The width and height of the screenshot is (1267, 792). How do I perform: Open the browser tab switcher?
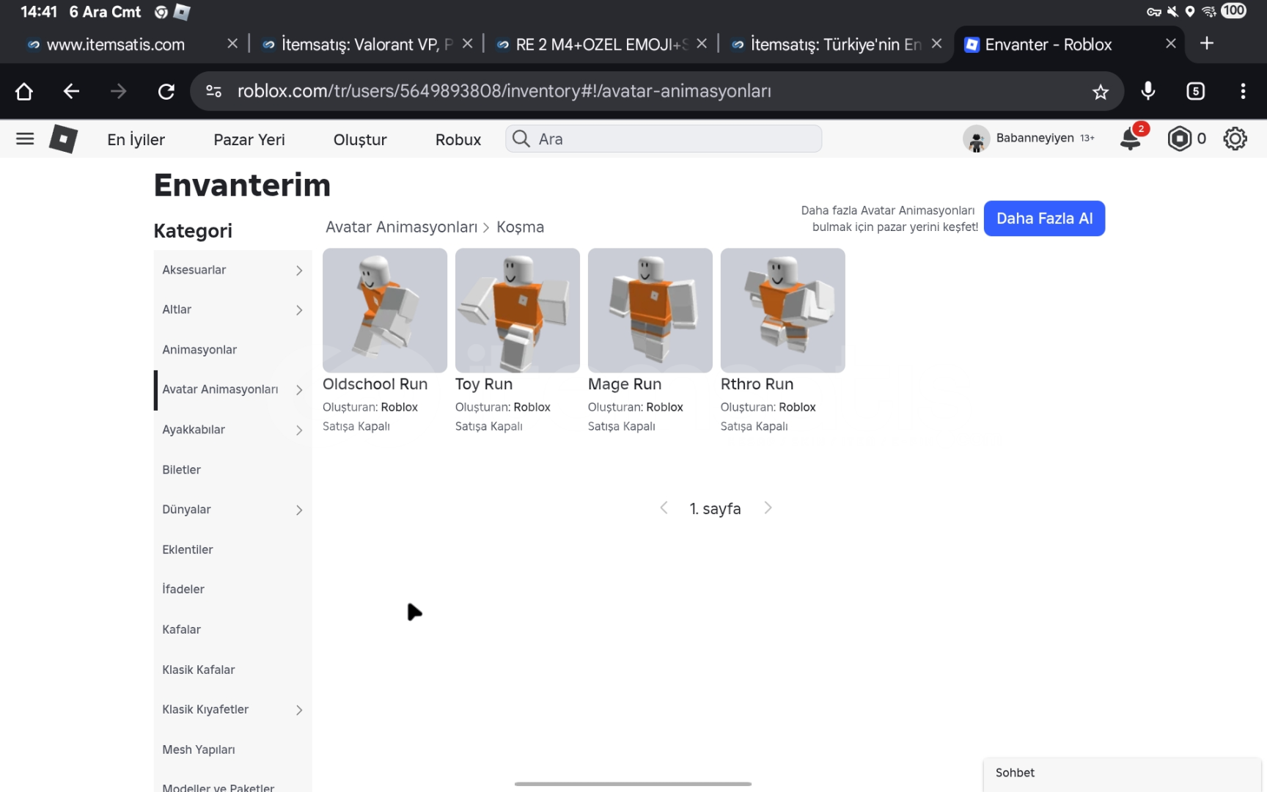click(1195, 91)
